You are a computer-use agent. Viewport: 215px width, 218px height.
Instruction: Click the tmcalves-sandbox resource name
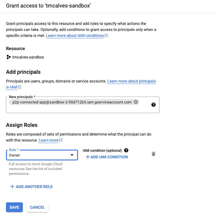tap(28, 57)
